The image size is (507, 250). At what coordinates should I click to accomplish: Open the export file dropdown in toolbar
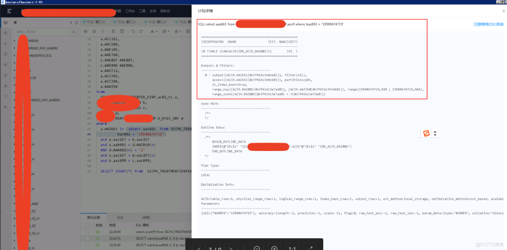coord(178,32)
